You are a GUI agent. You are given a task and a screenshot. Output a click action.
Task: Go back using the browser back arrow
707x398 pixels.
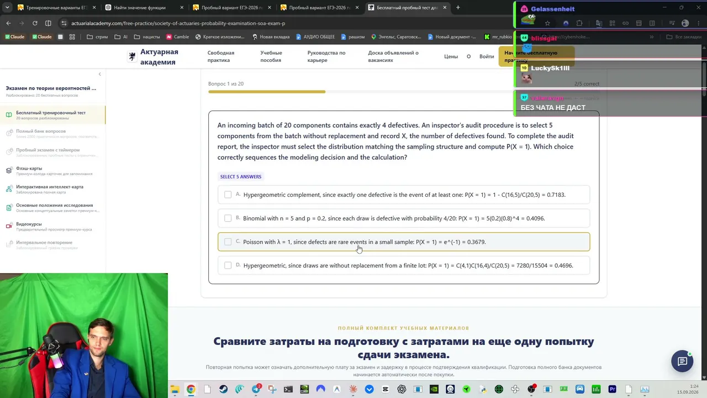(8, 23)
